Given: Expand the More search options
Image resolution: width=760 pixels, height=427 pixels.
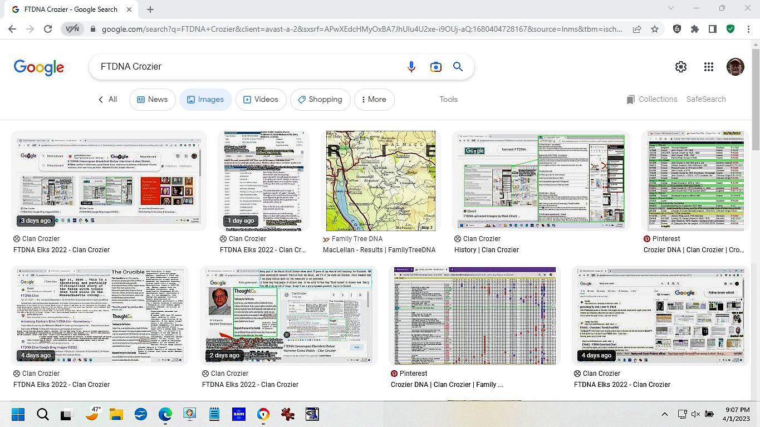Looking at the screenshot, I should 374,100.
